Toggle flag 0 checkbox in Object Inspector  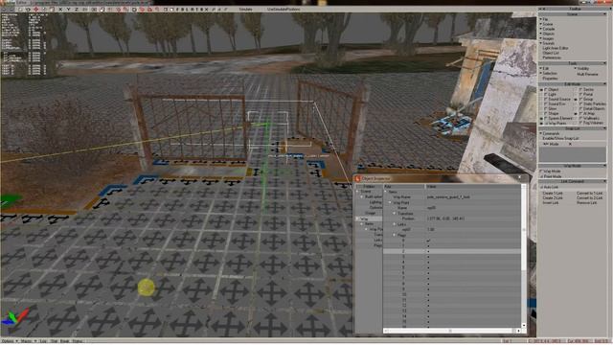coord(428,241)
